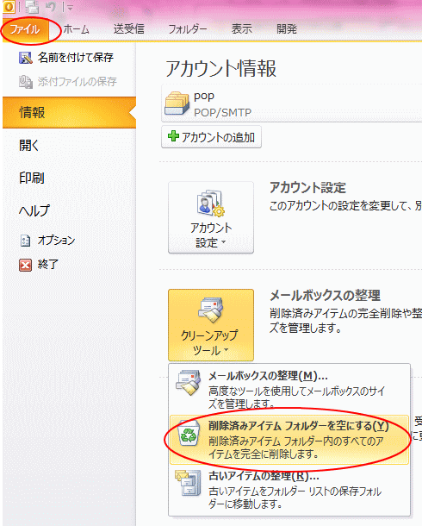Click the green plus icon for アカウントの追加

tap(173, 136)
